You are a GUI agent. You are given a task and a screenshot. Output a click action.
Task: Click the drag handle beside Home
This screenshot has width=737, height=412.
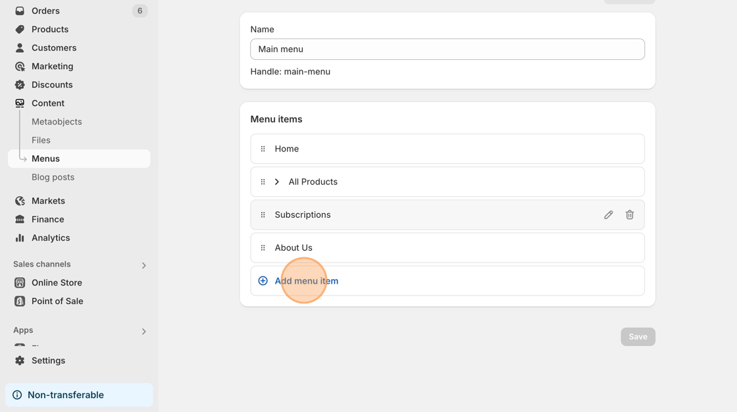[x=263, y=149]
